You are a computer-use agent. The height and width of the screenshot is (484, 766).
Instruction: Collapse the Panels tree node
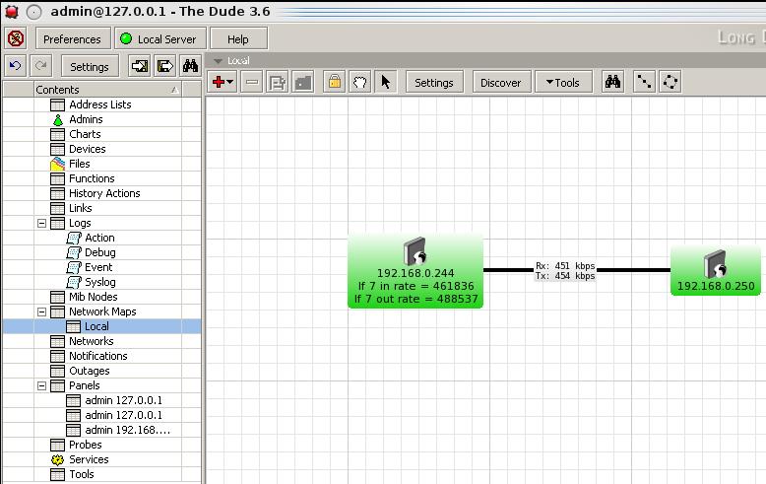tap(42, 385)
